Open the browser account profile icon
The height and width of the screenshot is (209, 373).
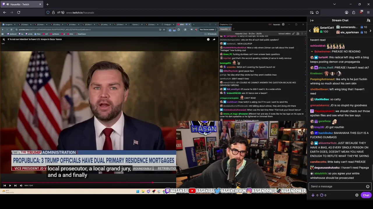[346, 12]
